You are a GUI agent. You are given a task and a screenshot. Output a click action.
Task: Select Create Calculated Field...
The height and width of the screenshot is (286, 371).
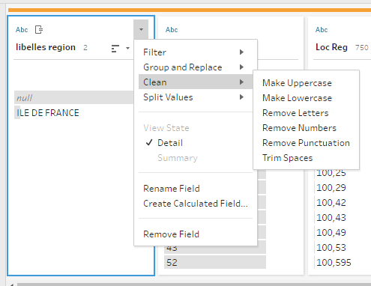pos(196,204)
